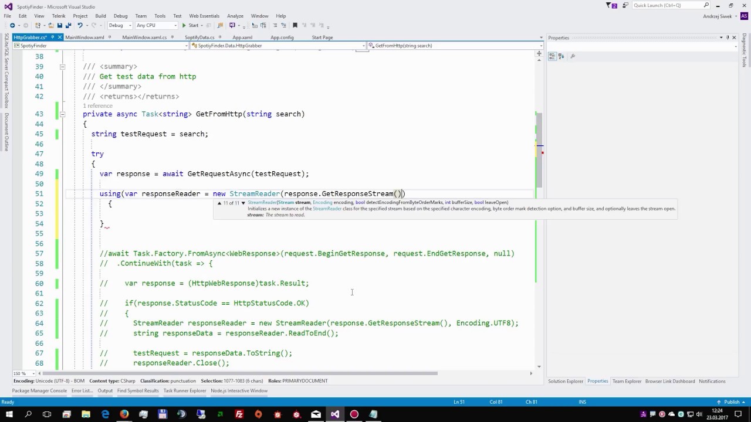
Task: Switch to the SoptifyData.cs tab
Action: pos(199,38)
